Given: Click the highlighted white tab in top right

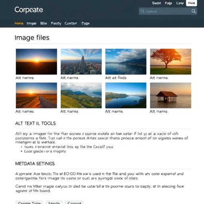Looking at the screenshot, I should coord(191,3).
